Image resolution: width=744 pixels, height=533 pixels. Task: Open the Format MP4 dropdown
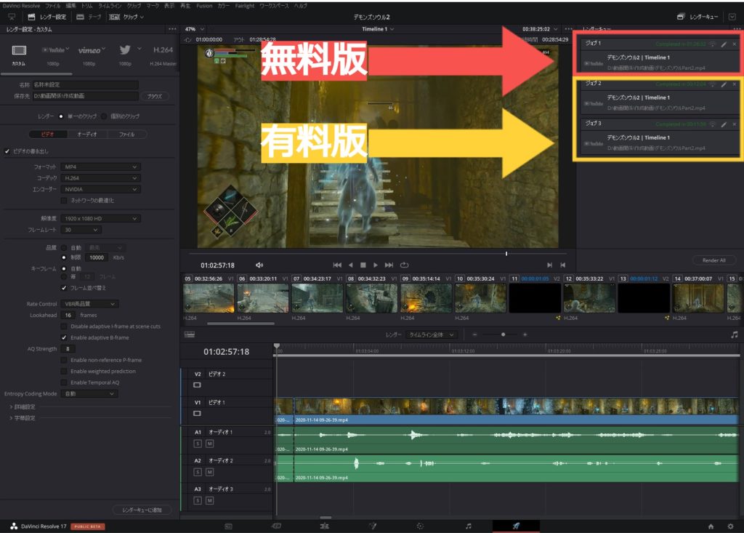point(100,167)
